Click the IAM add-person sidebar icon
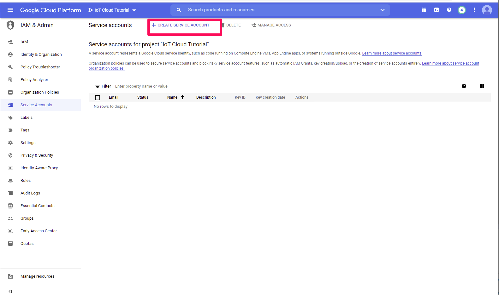 [10, 42]
